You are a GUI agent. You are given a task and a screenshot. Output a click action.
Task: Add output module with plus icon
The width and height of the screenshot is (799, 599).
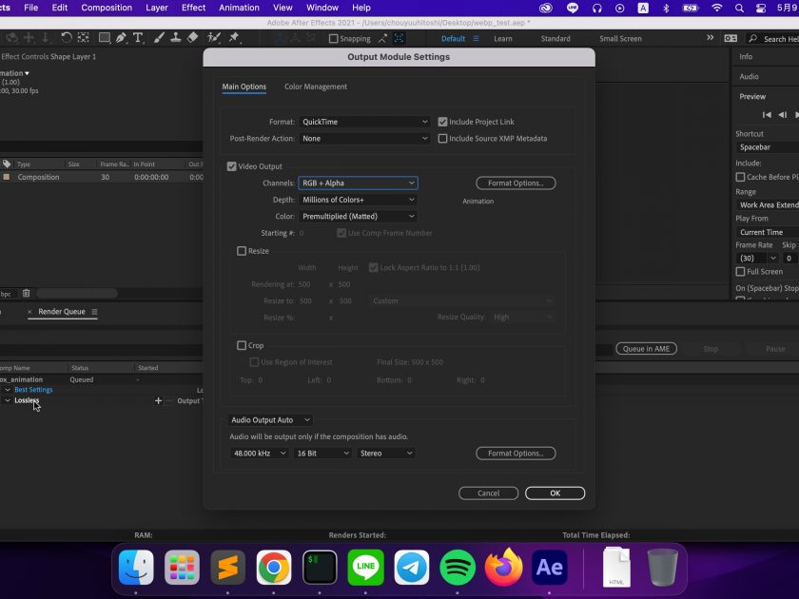(159, 400)
